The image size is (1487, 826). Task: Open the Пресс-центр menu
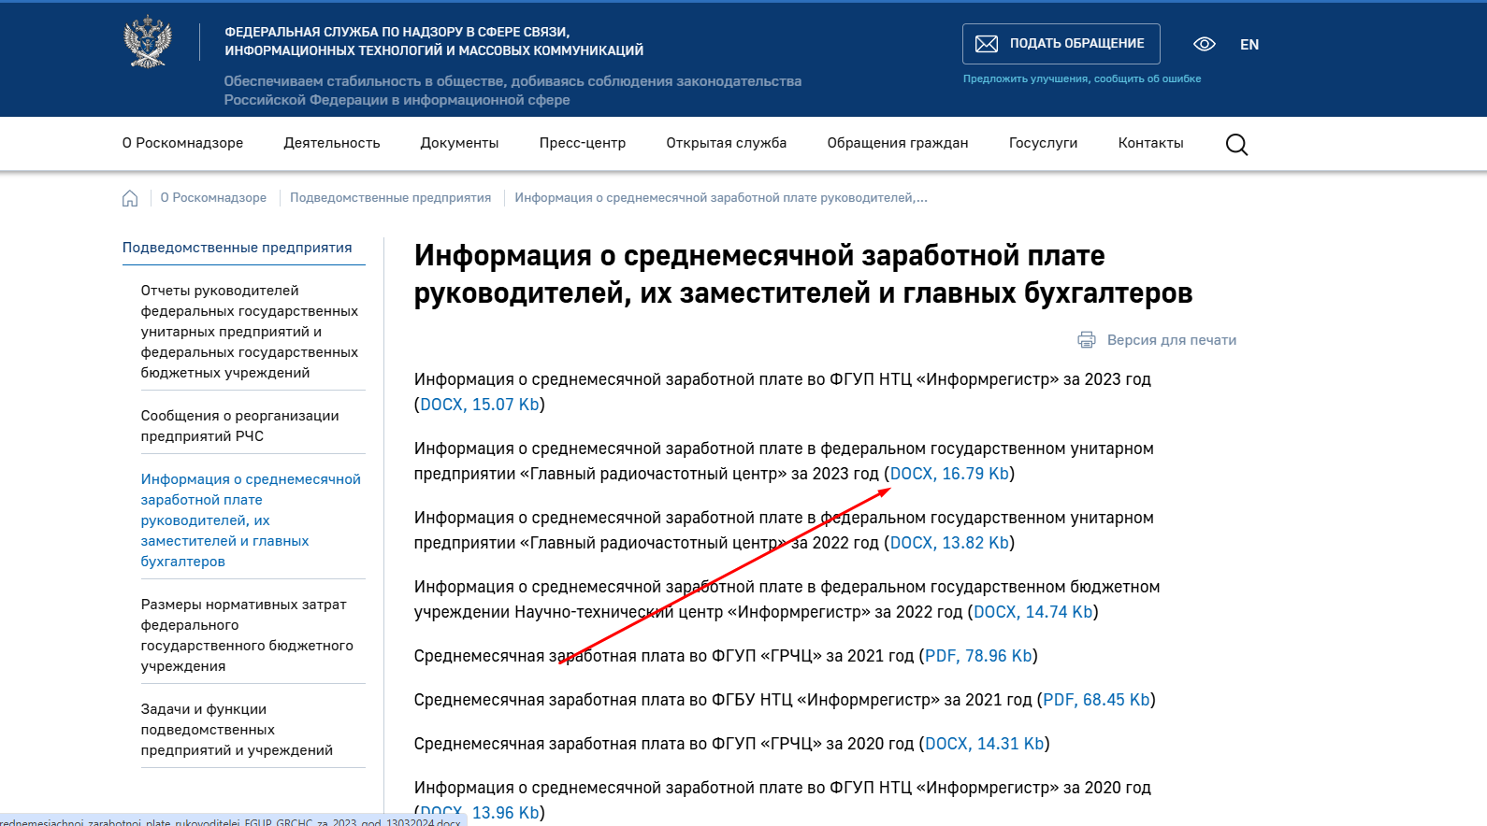pos(583,143)
